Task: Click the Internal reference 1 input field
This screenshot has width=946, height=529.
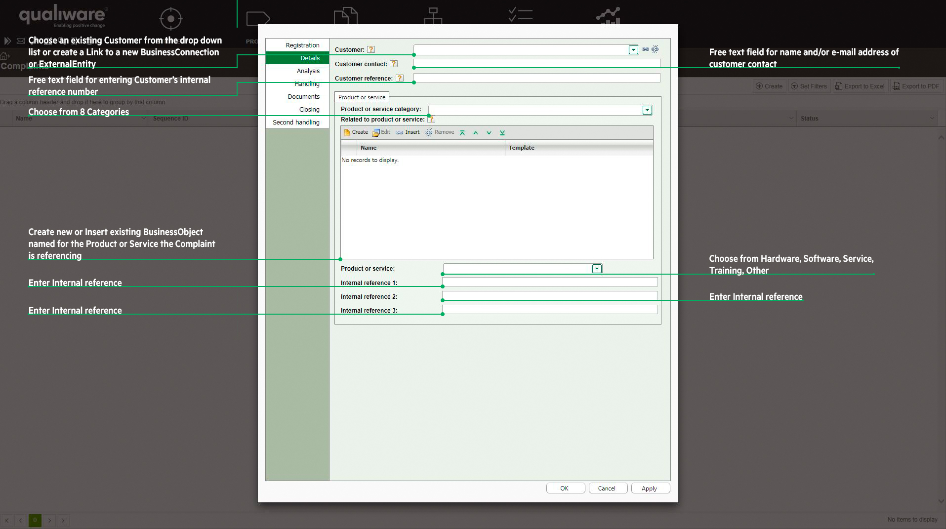Action: point(550,282)
